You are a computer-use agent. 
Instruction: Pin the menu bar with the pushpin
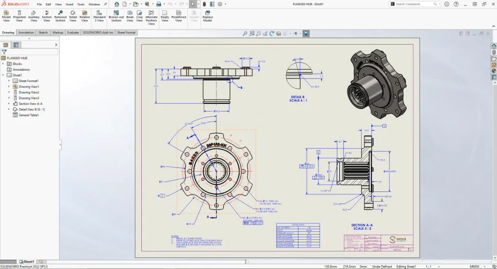[x=105, y=4]
